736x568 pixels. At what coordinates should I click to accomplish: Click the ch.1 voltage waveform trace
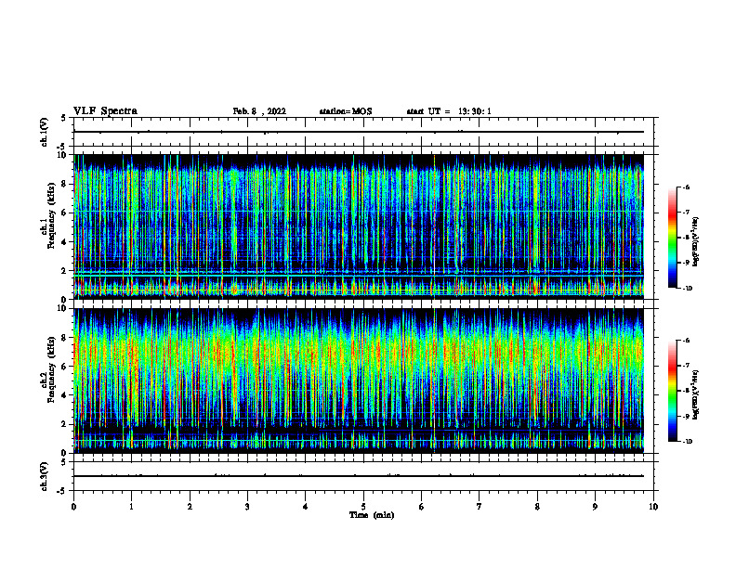(x=359, y=132)
